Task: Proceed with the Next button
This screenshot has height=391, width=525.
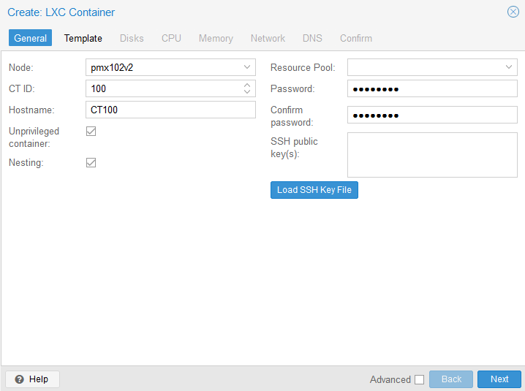Action: pos(499,379)
